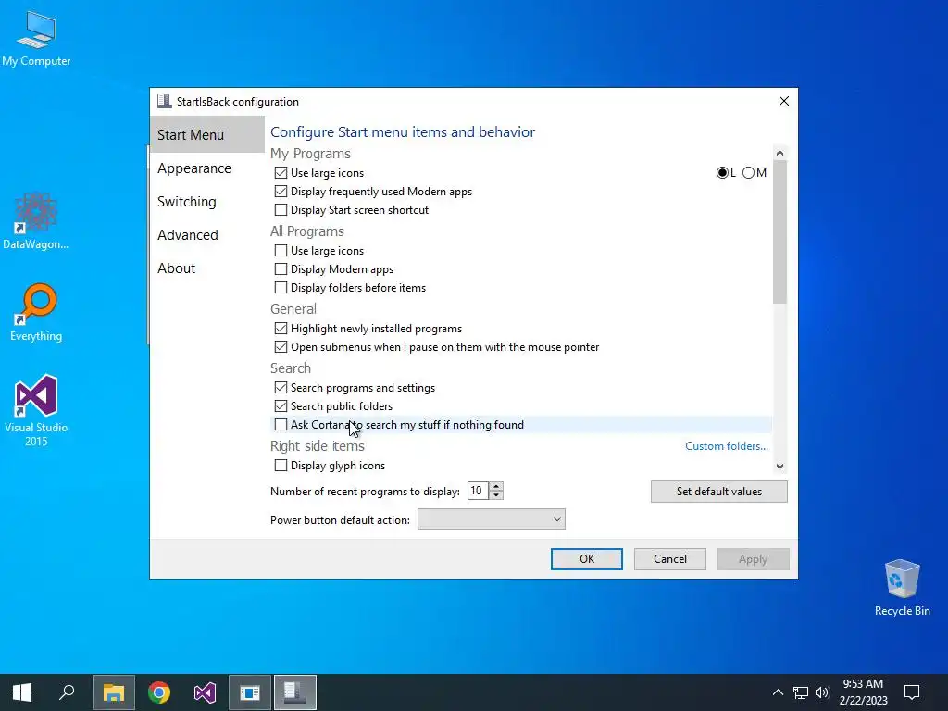Click the options list scroll down arrow

click(780, 467)
